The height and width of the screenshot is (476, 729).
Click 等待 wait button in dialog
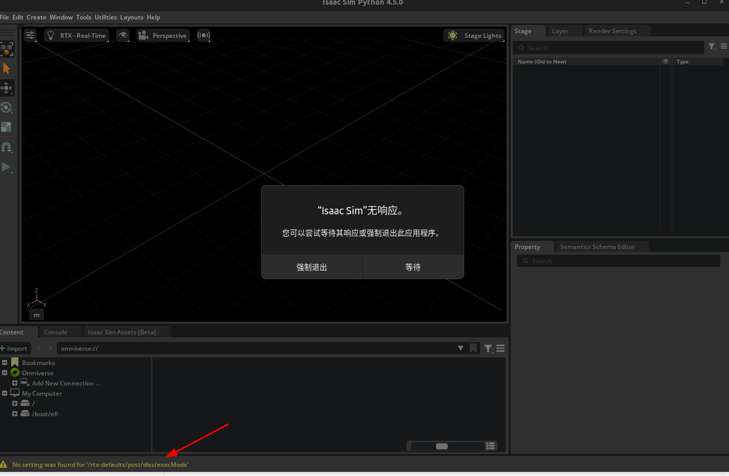tap(413, 267)
